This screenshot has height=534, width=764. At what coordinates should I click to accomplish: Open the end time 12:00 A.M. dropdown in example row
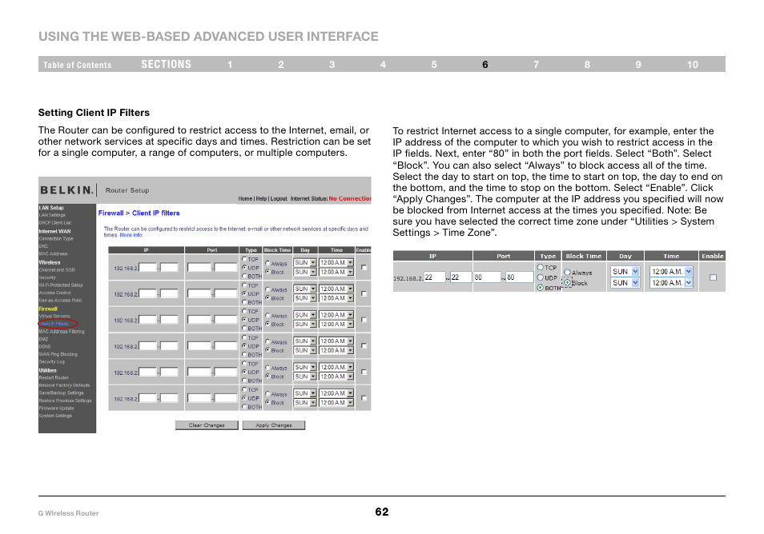[671, 282]
